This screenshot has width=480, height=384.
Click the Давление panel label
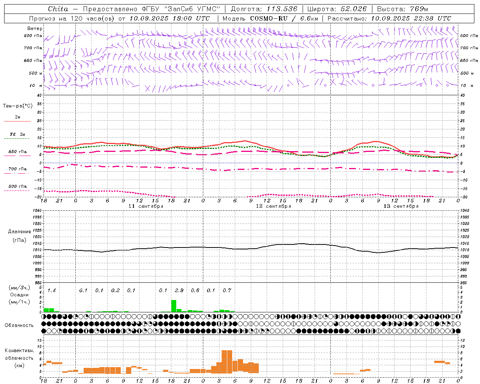[x=19, y=231]
